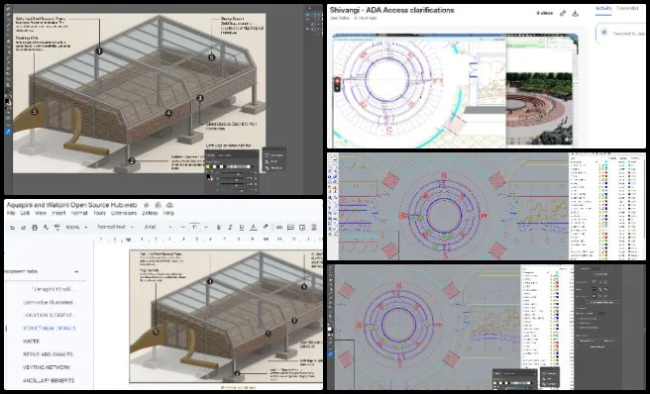Click the red record button on video overlay

coord(337,81)
